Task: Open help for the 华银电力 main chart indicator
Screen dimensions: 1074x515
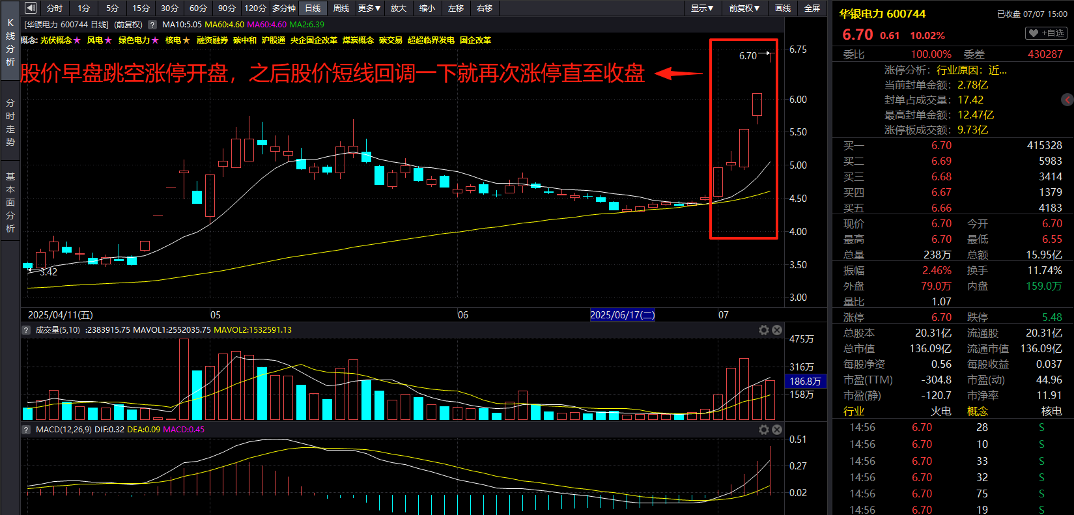Action: tap(152, 25)
